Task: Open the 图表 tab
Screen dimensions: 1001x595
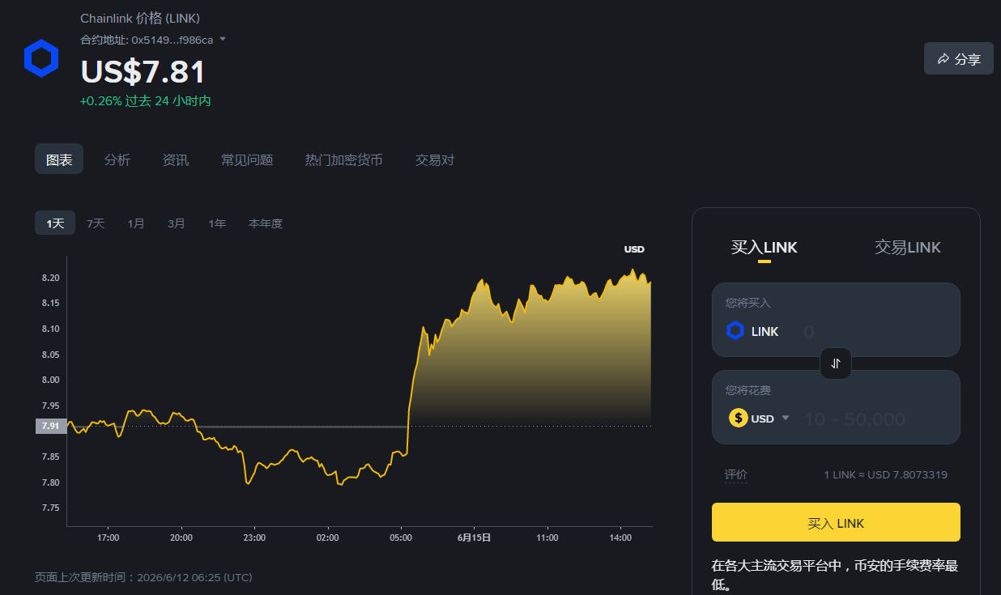Action: point(59,159)
